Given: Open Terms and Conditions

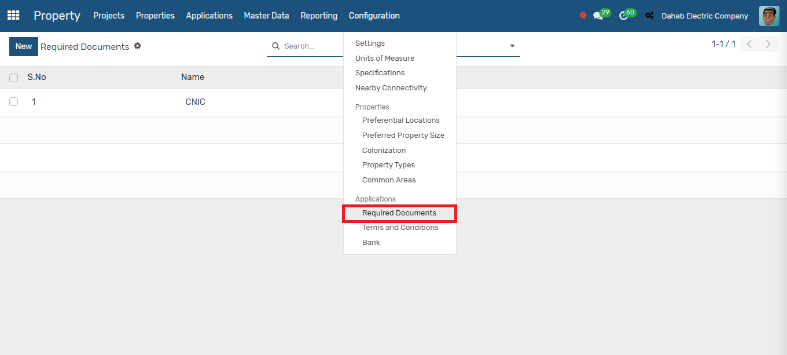Looking at the screenshot, I should [400, 228].
